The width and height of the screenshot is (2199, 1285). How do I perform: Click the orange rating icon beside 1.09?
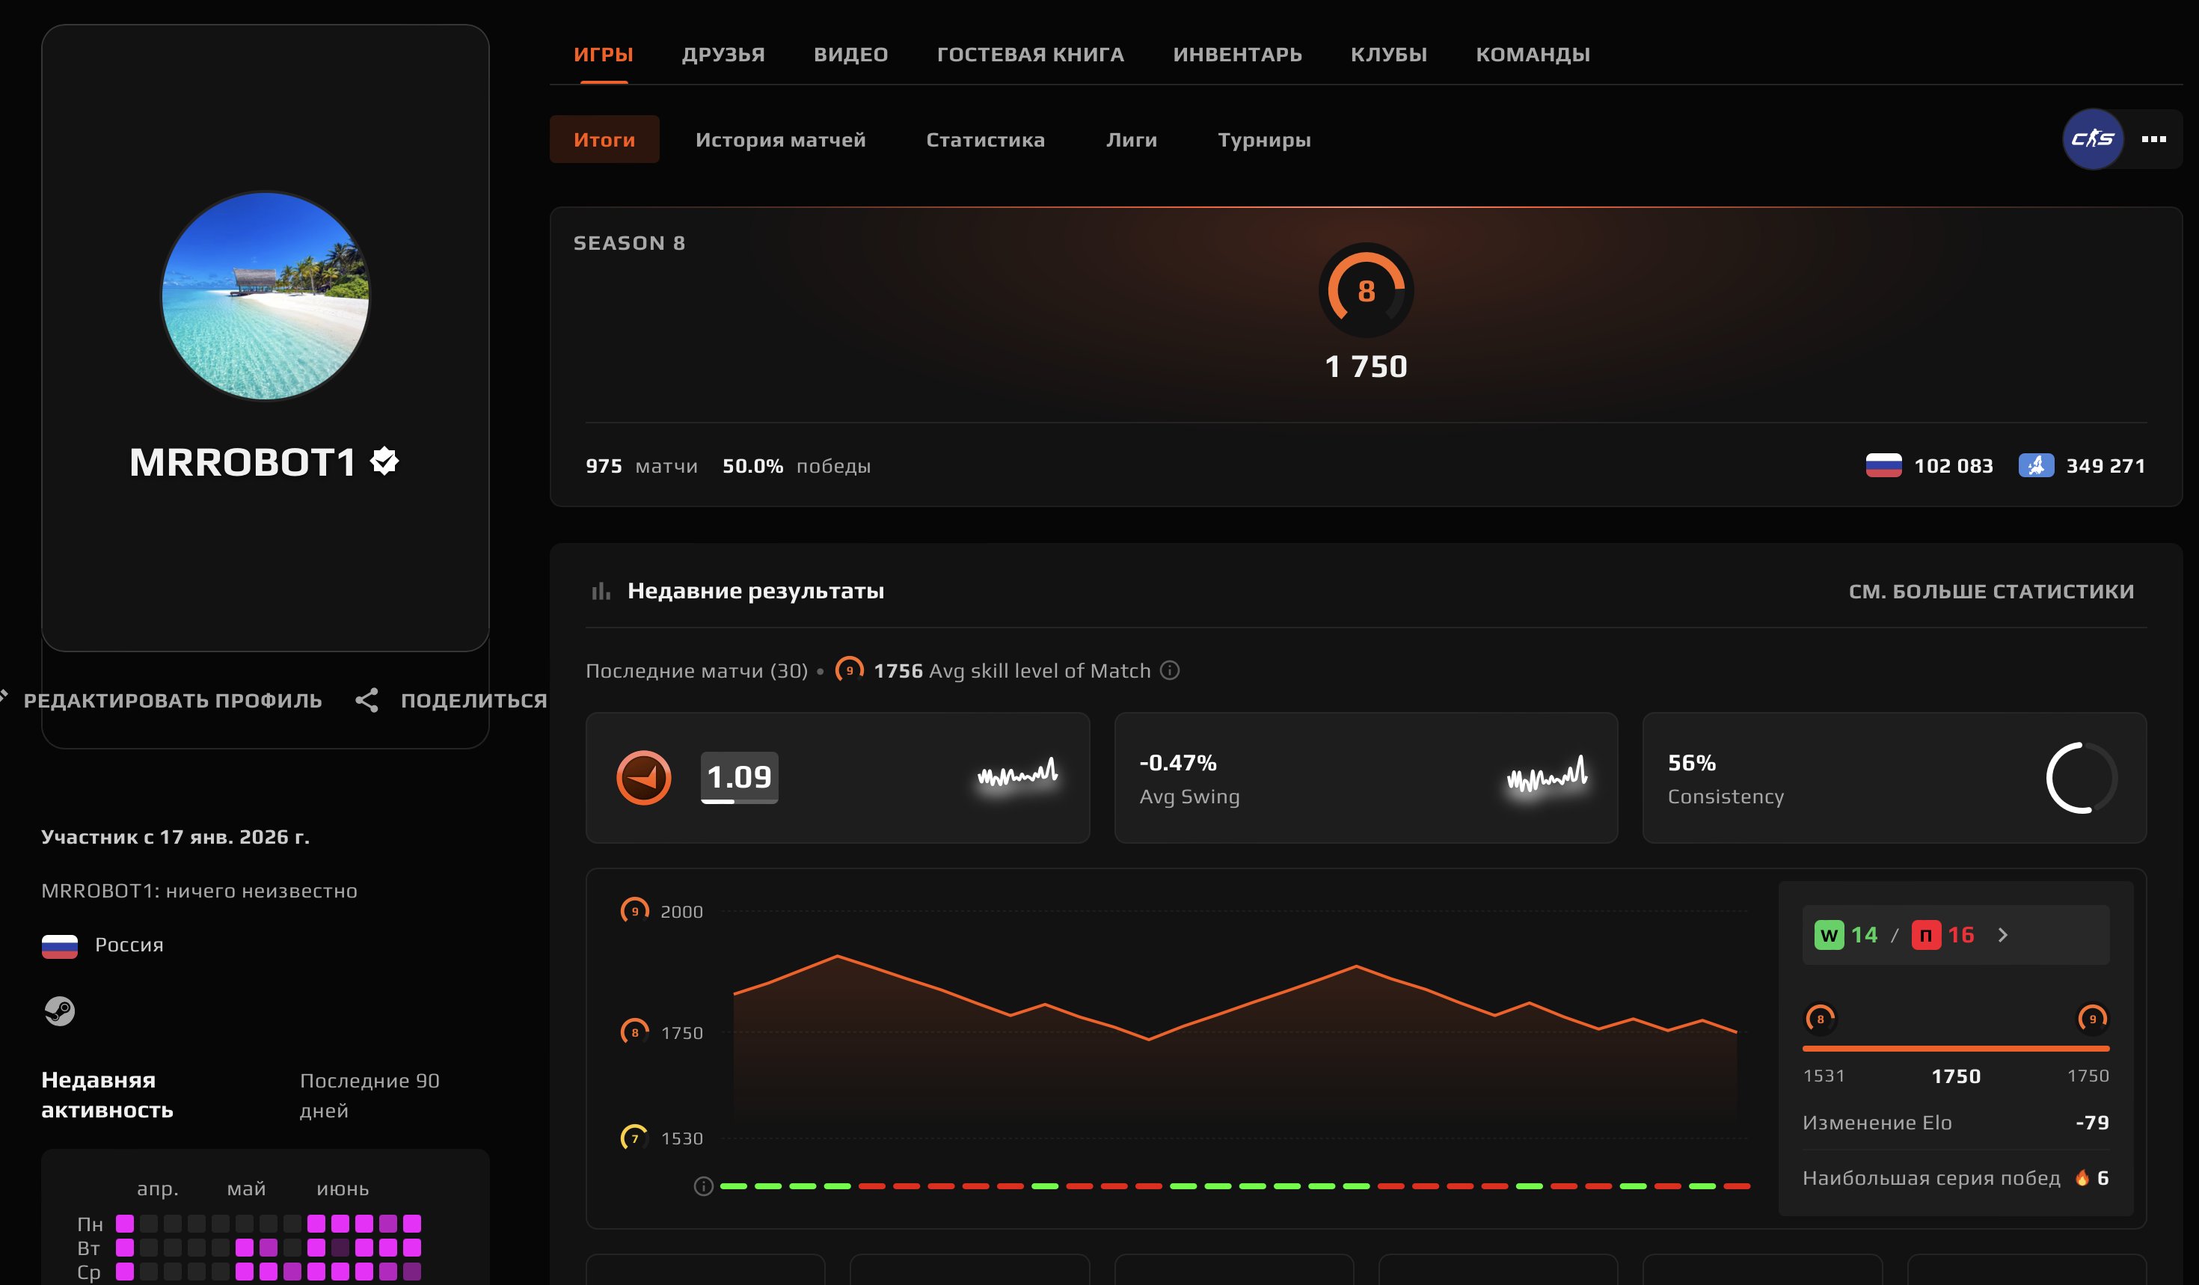643,777
